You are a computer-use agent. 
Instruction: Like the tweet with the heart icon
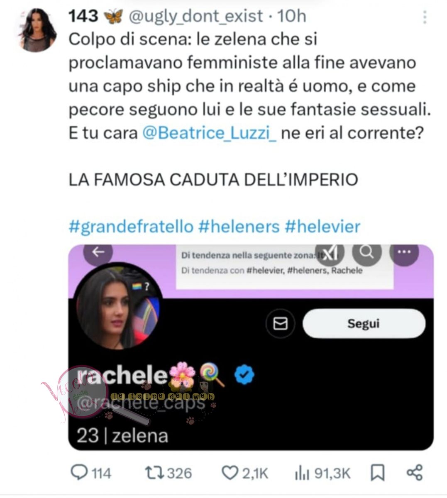229,473
